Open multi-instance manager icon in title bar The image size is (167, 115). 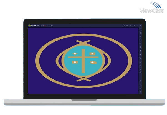pyautogui.click(x=52, y=26)
